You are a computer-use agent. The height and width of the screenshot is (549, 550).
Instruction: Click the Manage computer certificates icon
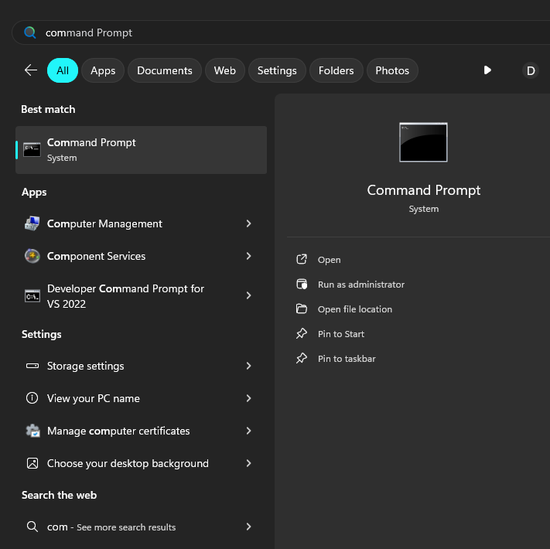[x=32, y=431]
